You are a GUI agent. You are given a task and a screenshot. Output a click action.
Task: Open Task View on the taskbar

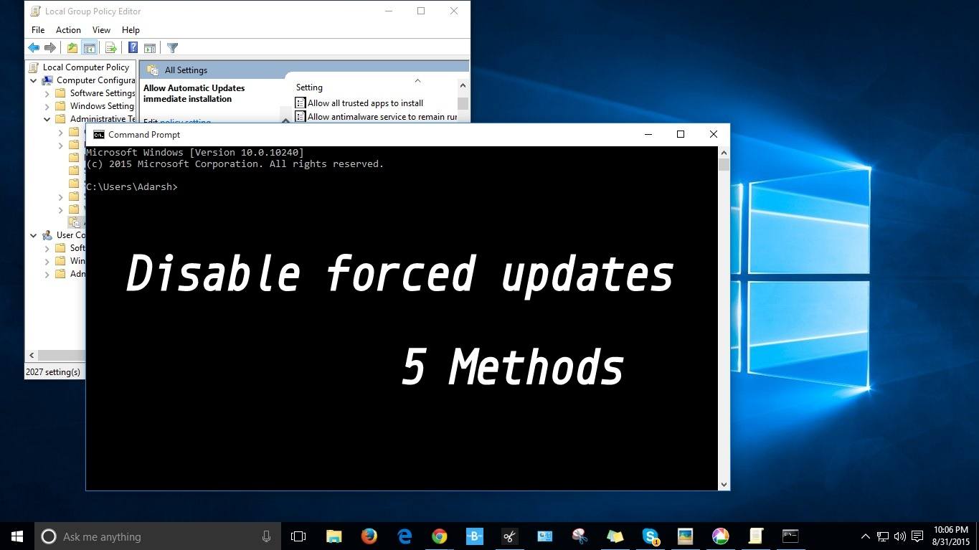pyautogui.click(x=298, y=536)
